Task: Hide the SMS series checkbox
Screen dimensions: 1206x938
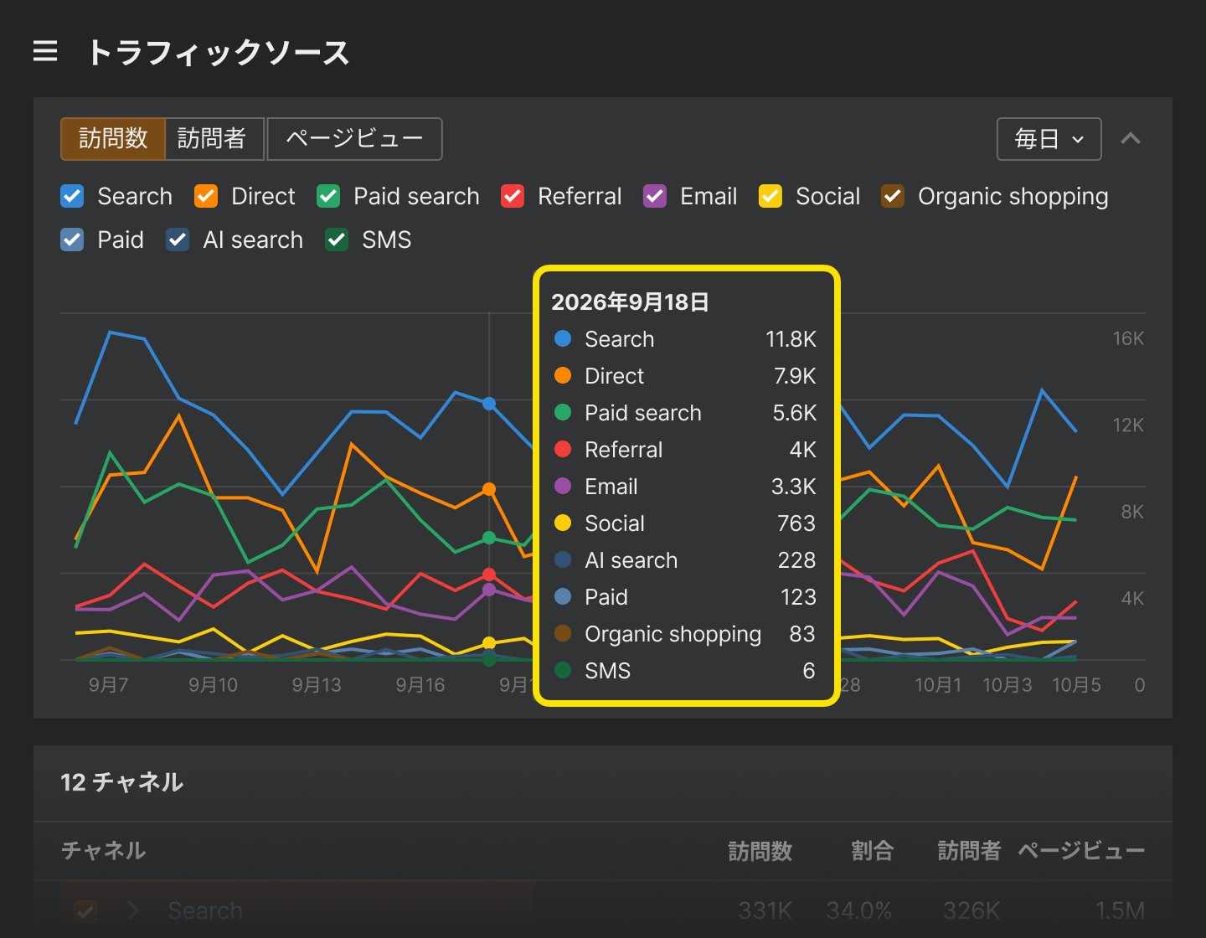Action: (x=337, y=240)
